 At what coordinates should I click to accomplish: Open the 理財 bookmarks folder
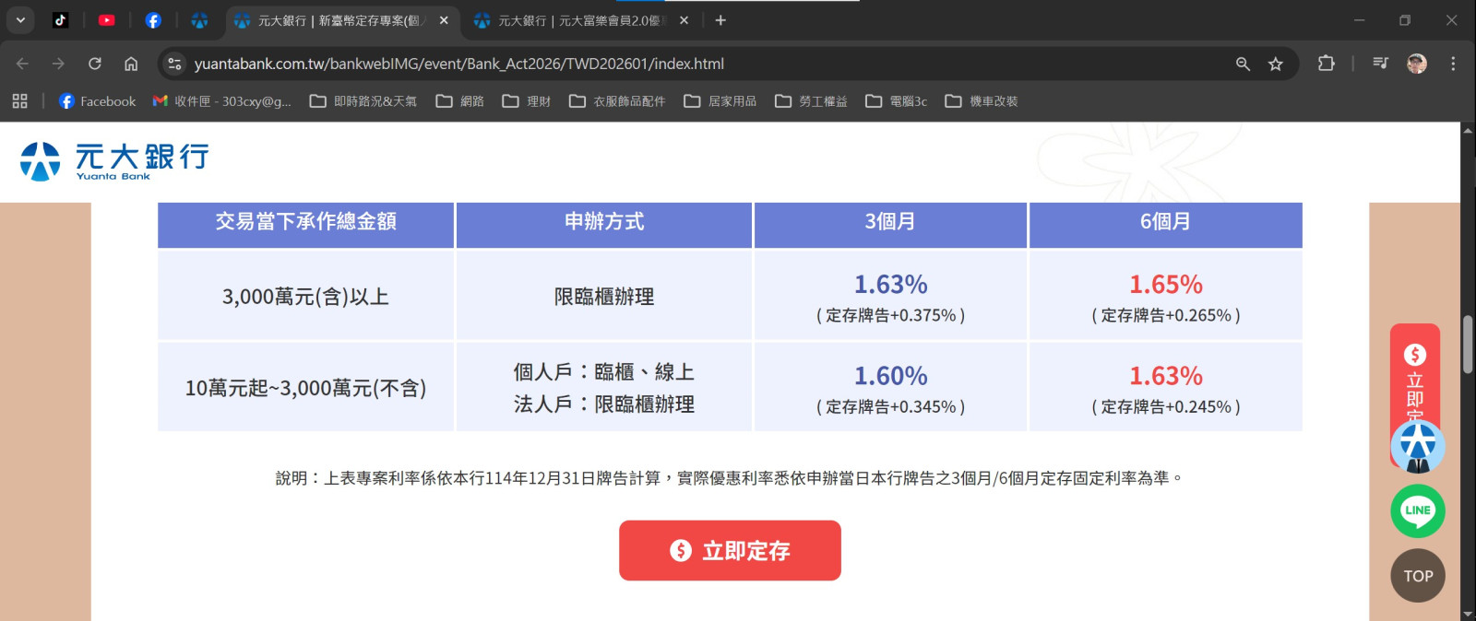(527, 101)
